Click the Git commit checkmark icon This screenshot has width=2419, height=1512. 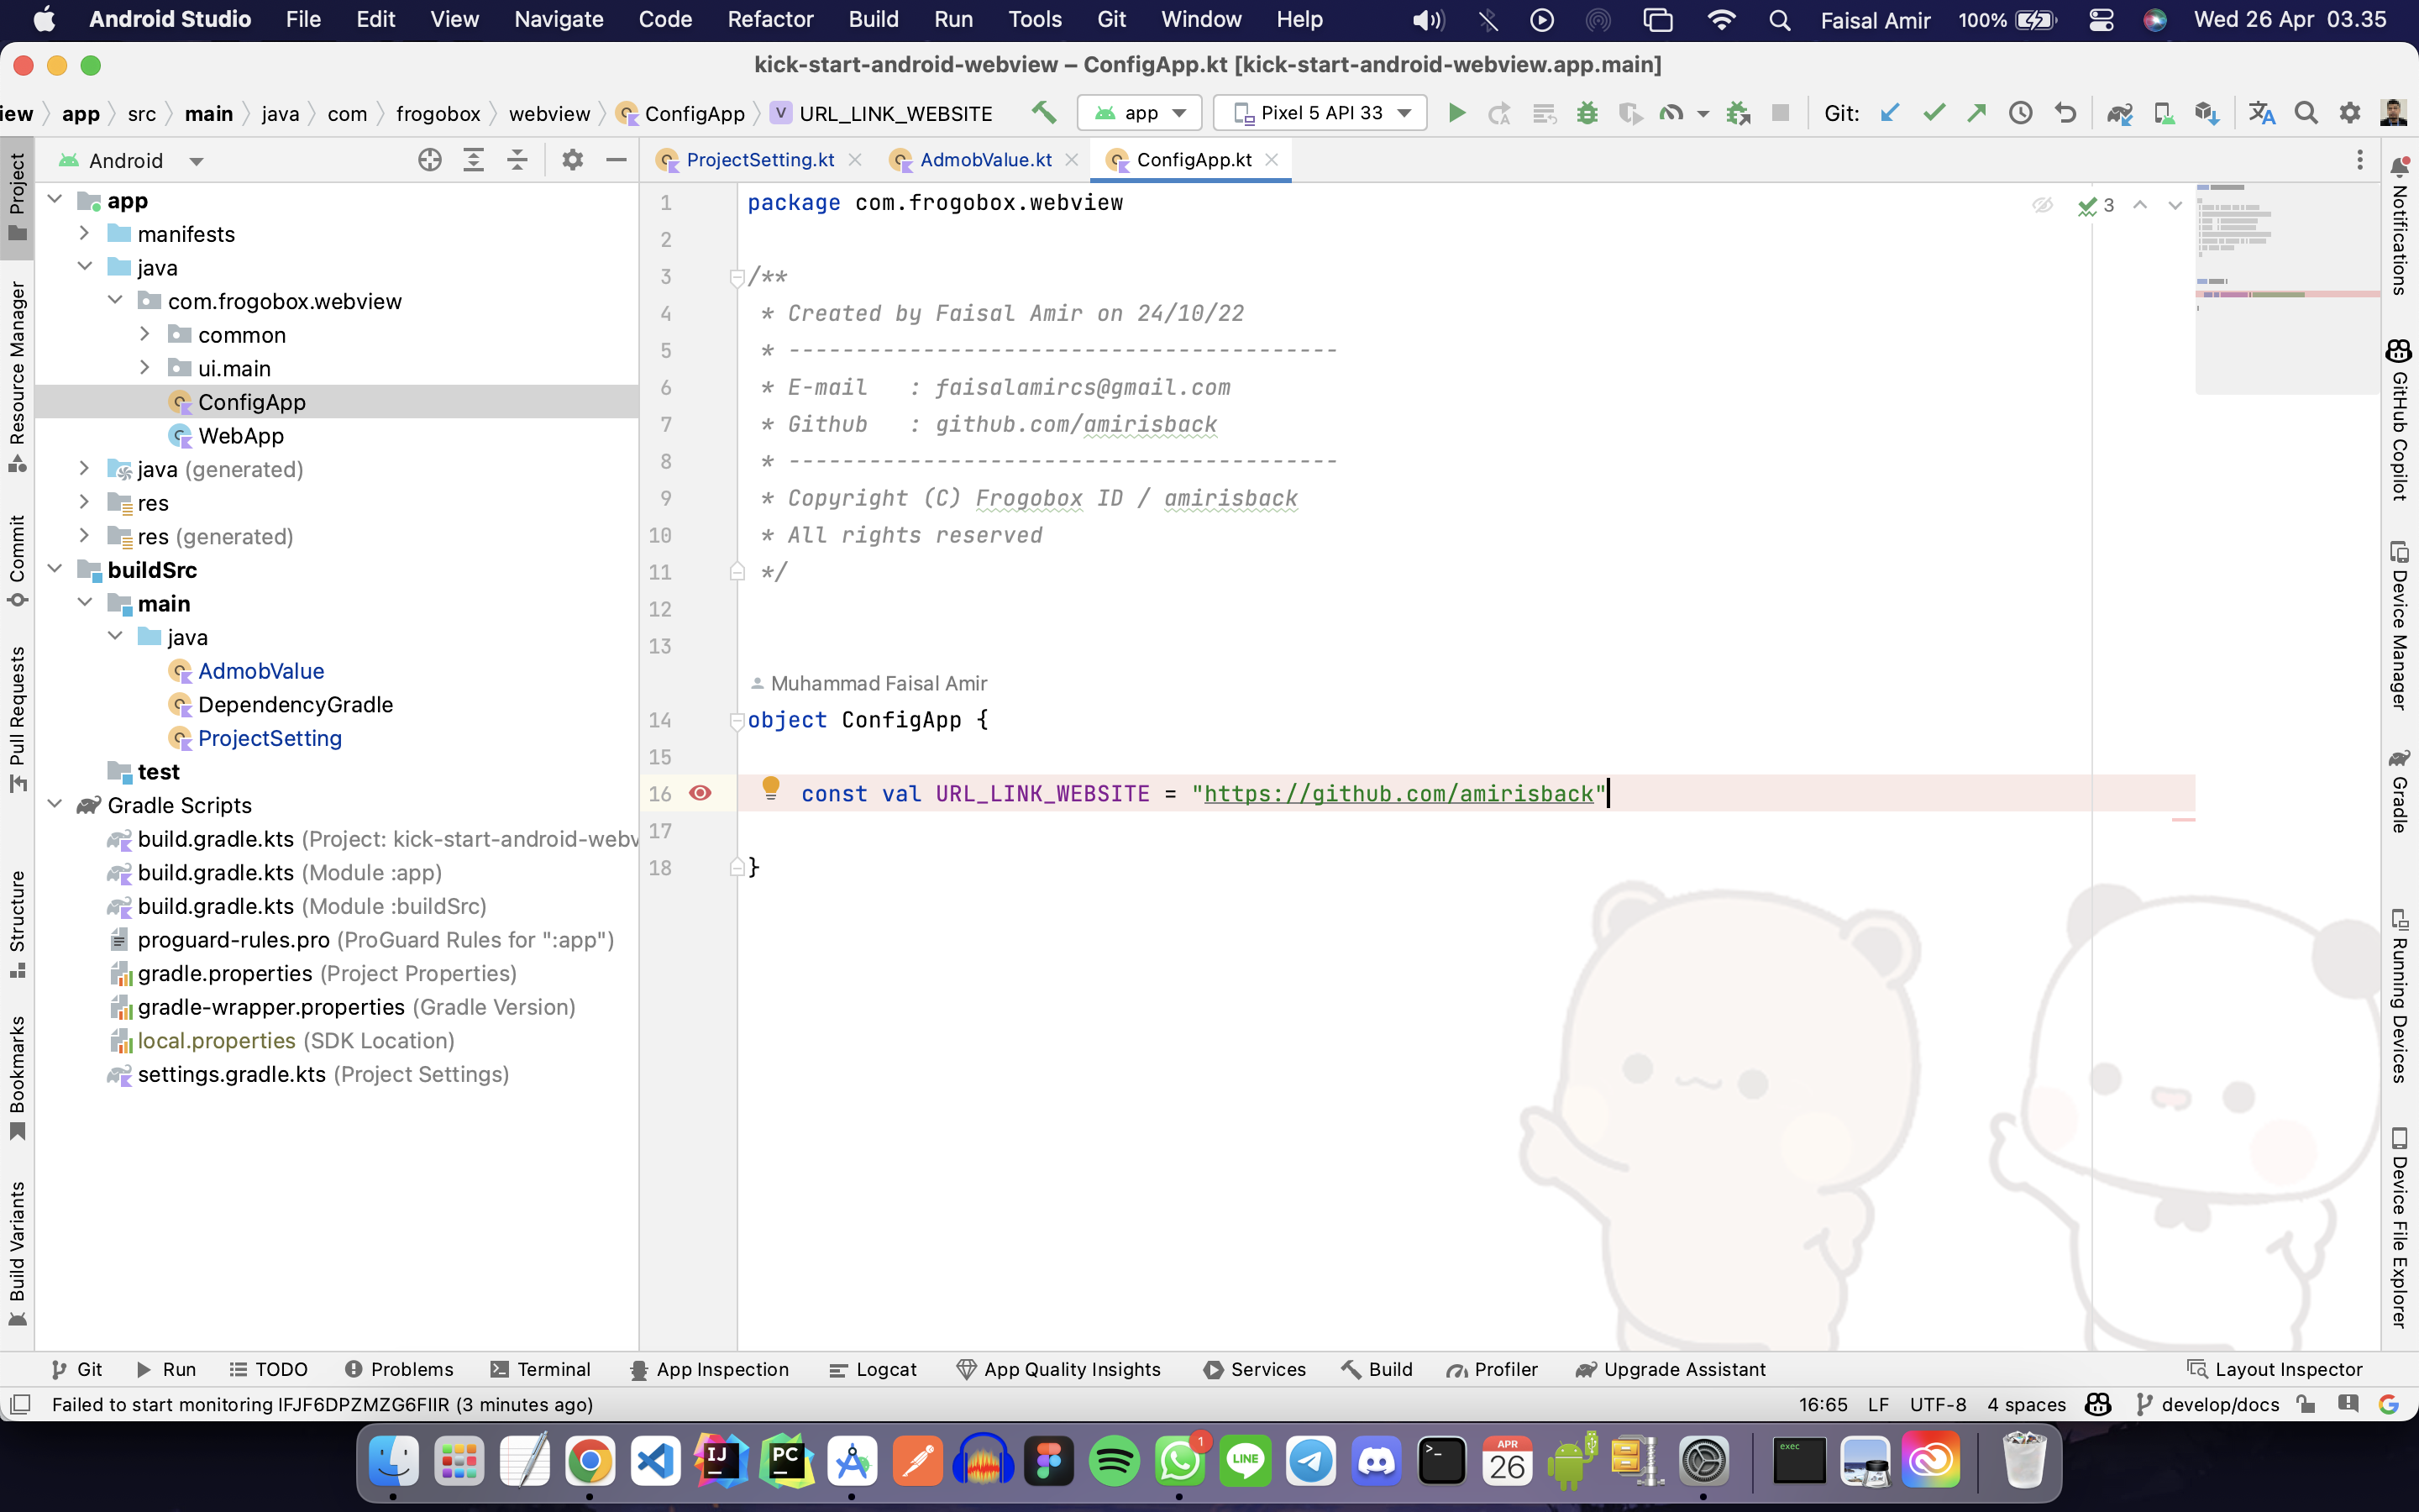coord(1934,113)
